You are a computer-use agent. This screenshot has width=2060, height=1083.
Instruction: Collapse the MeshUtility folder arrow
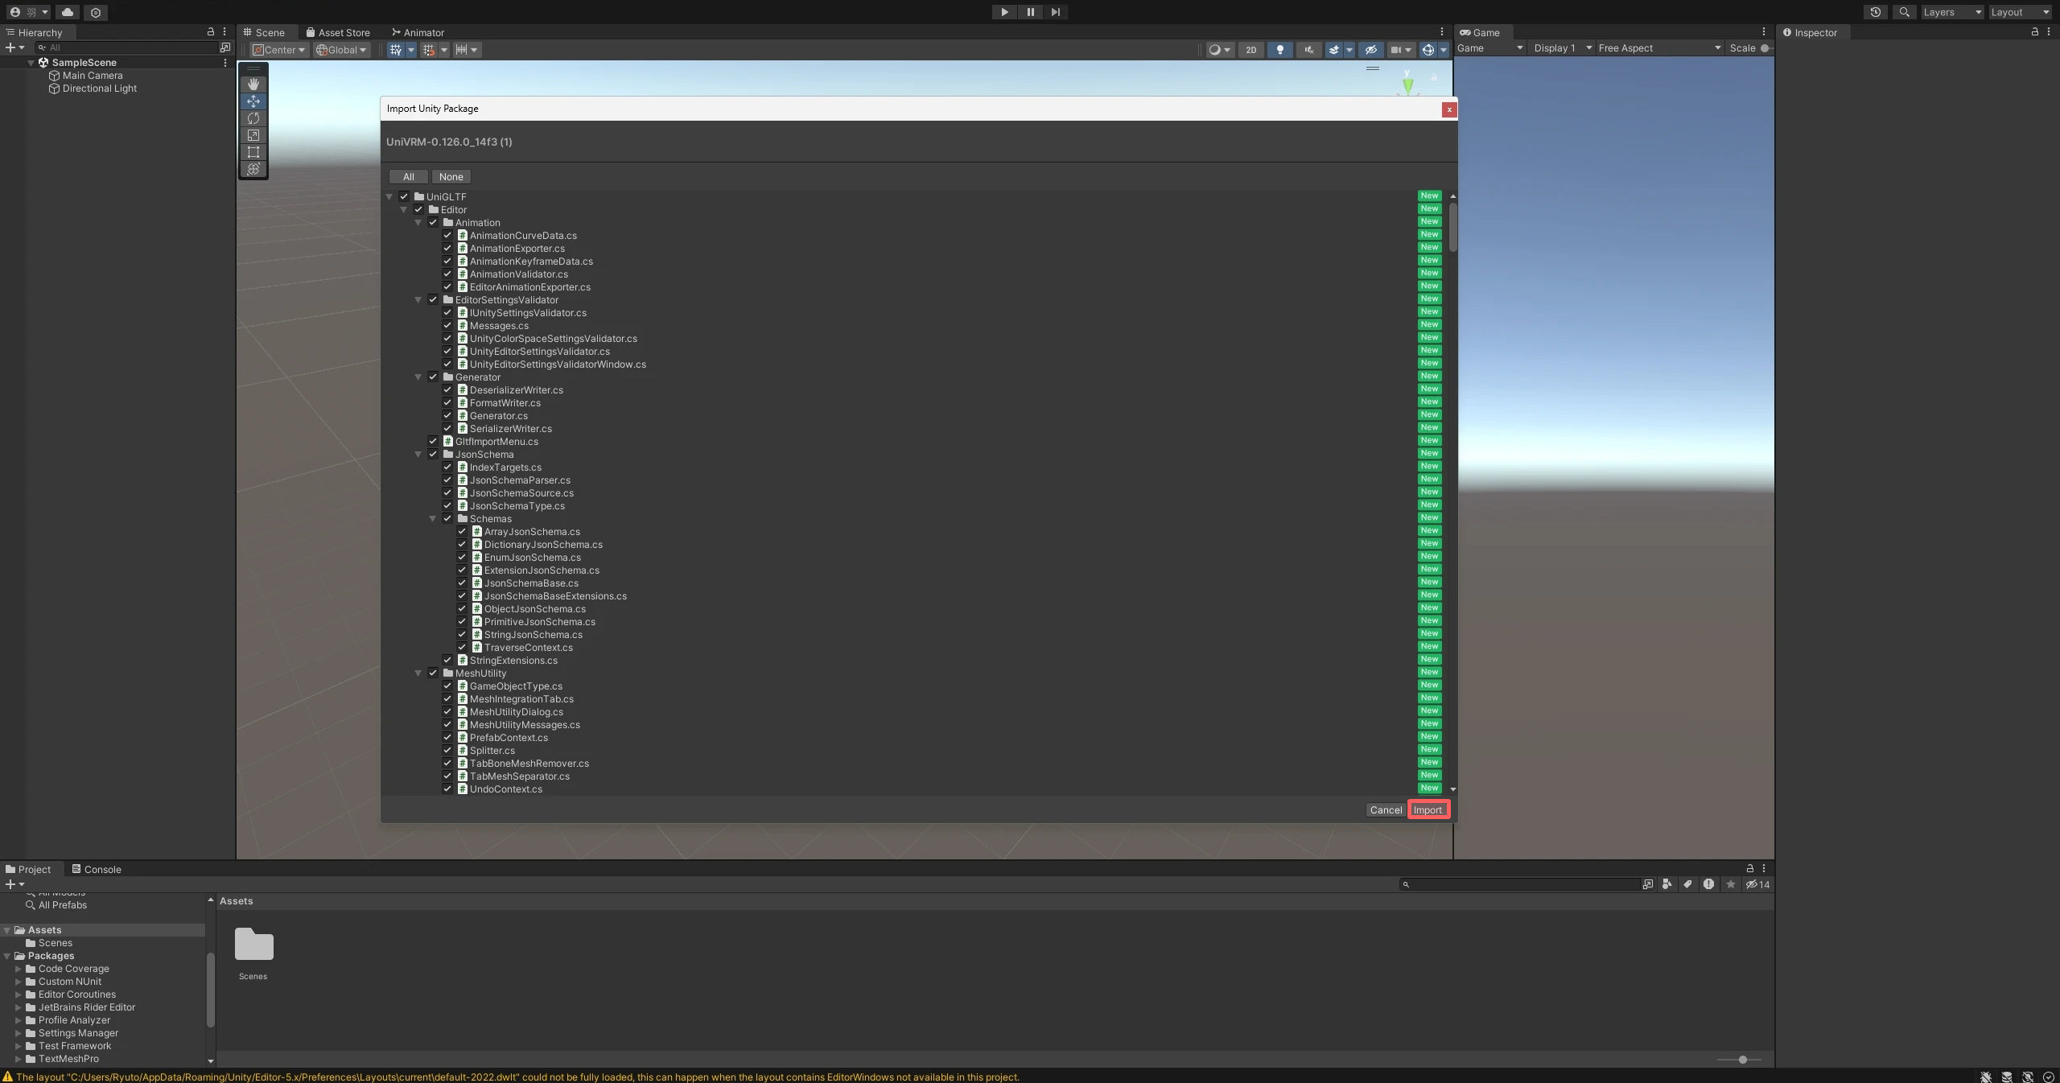click(418, 673)
